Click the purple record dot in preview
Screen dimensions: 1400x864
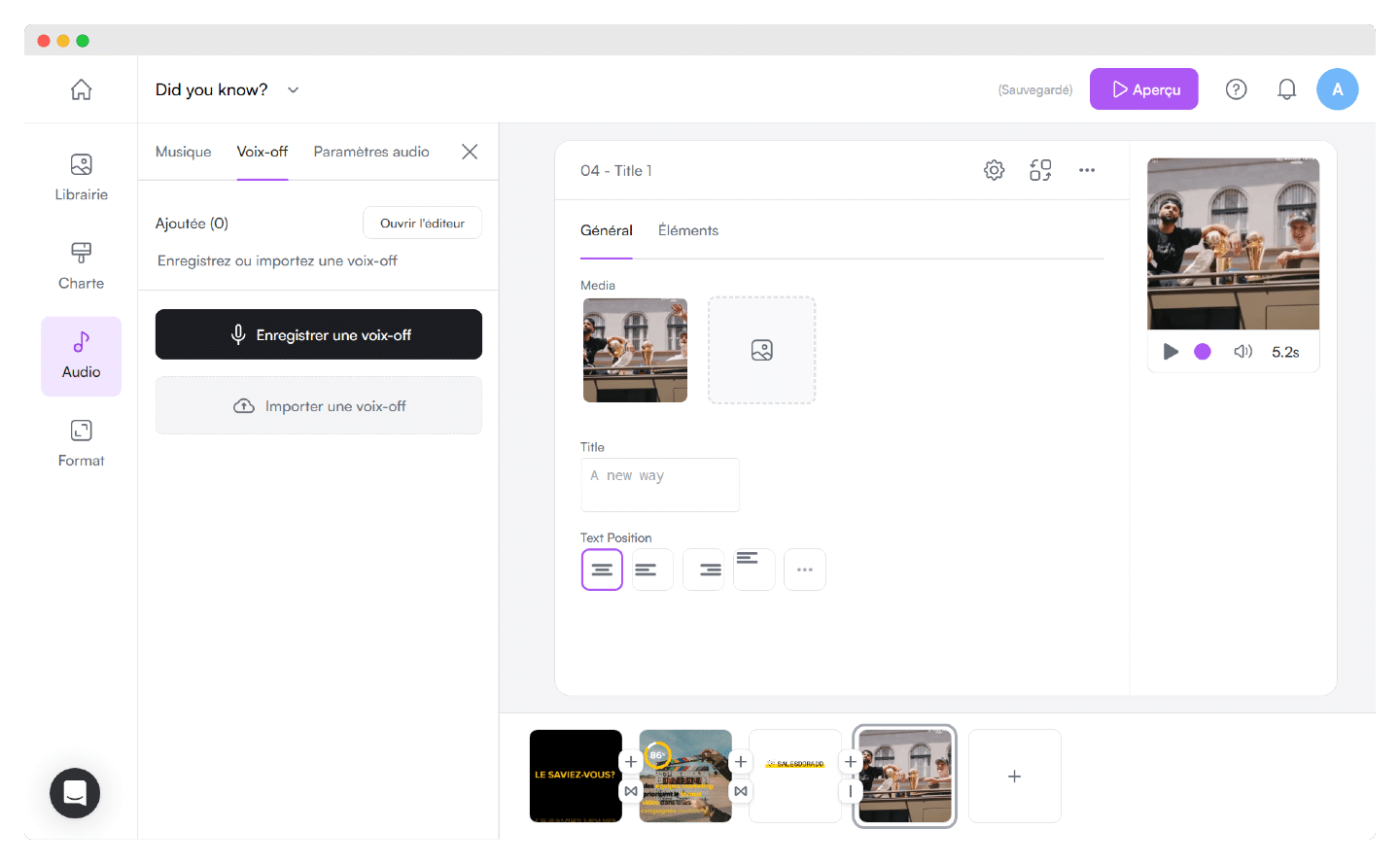pyautogui.click(x=1203, y=352)
